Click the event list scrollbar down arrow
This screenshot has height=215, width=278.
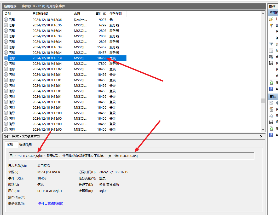[x=263, y=130]
